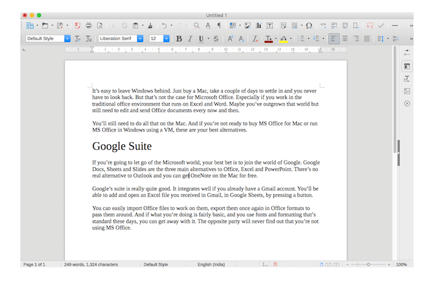Justify the paragraph
The width and height of the screenshot is (434, 296).
[x=367, y=39]
